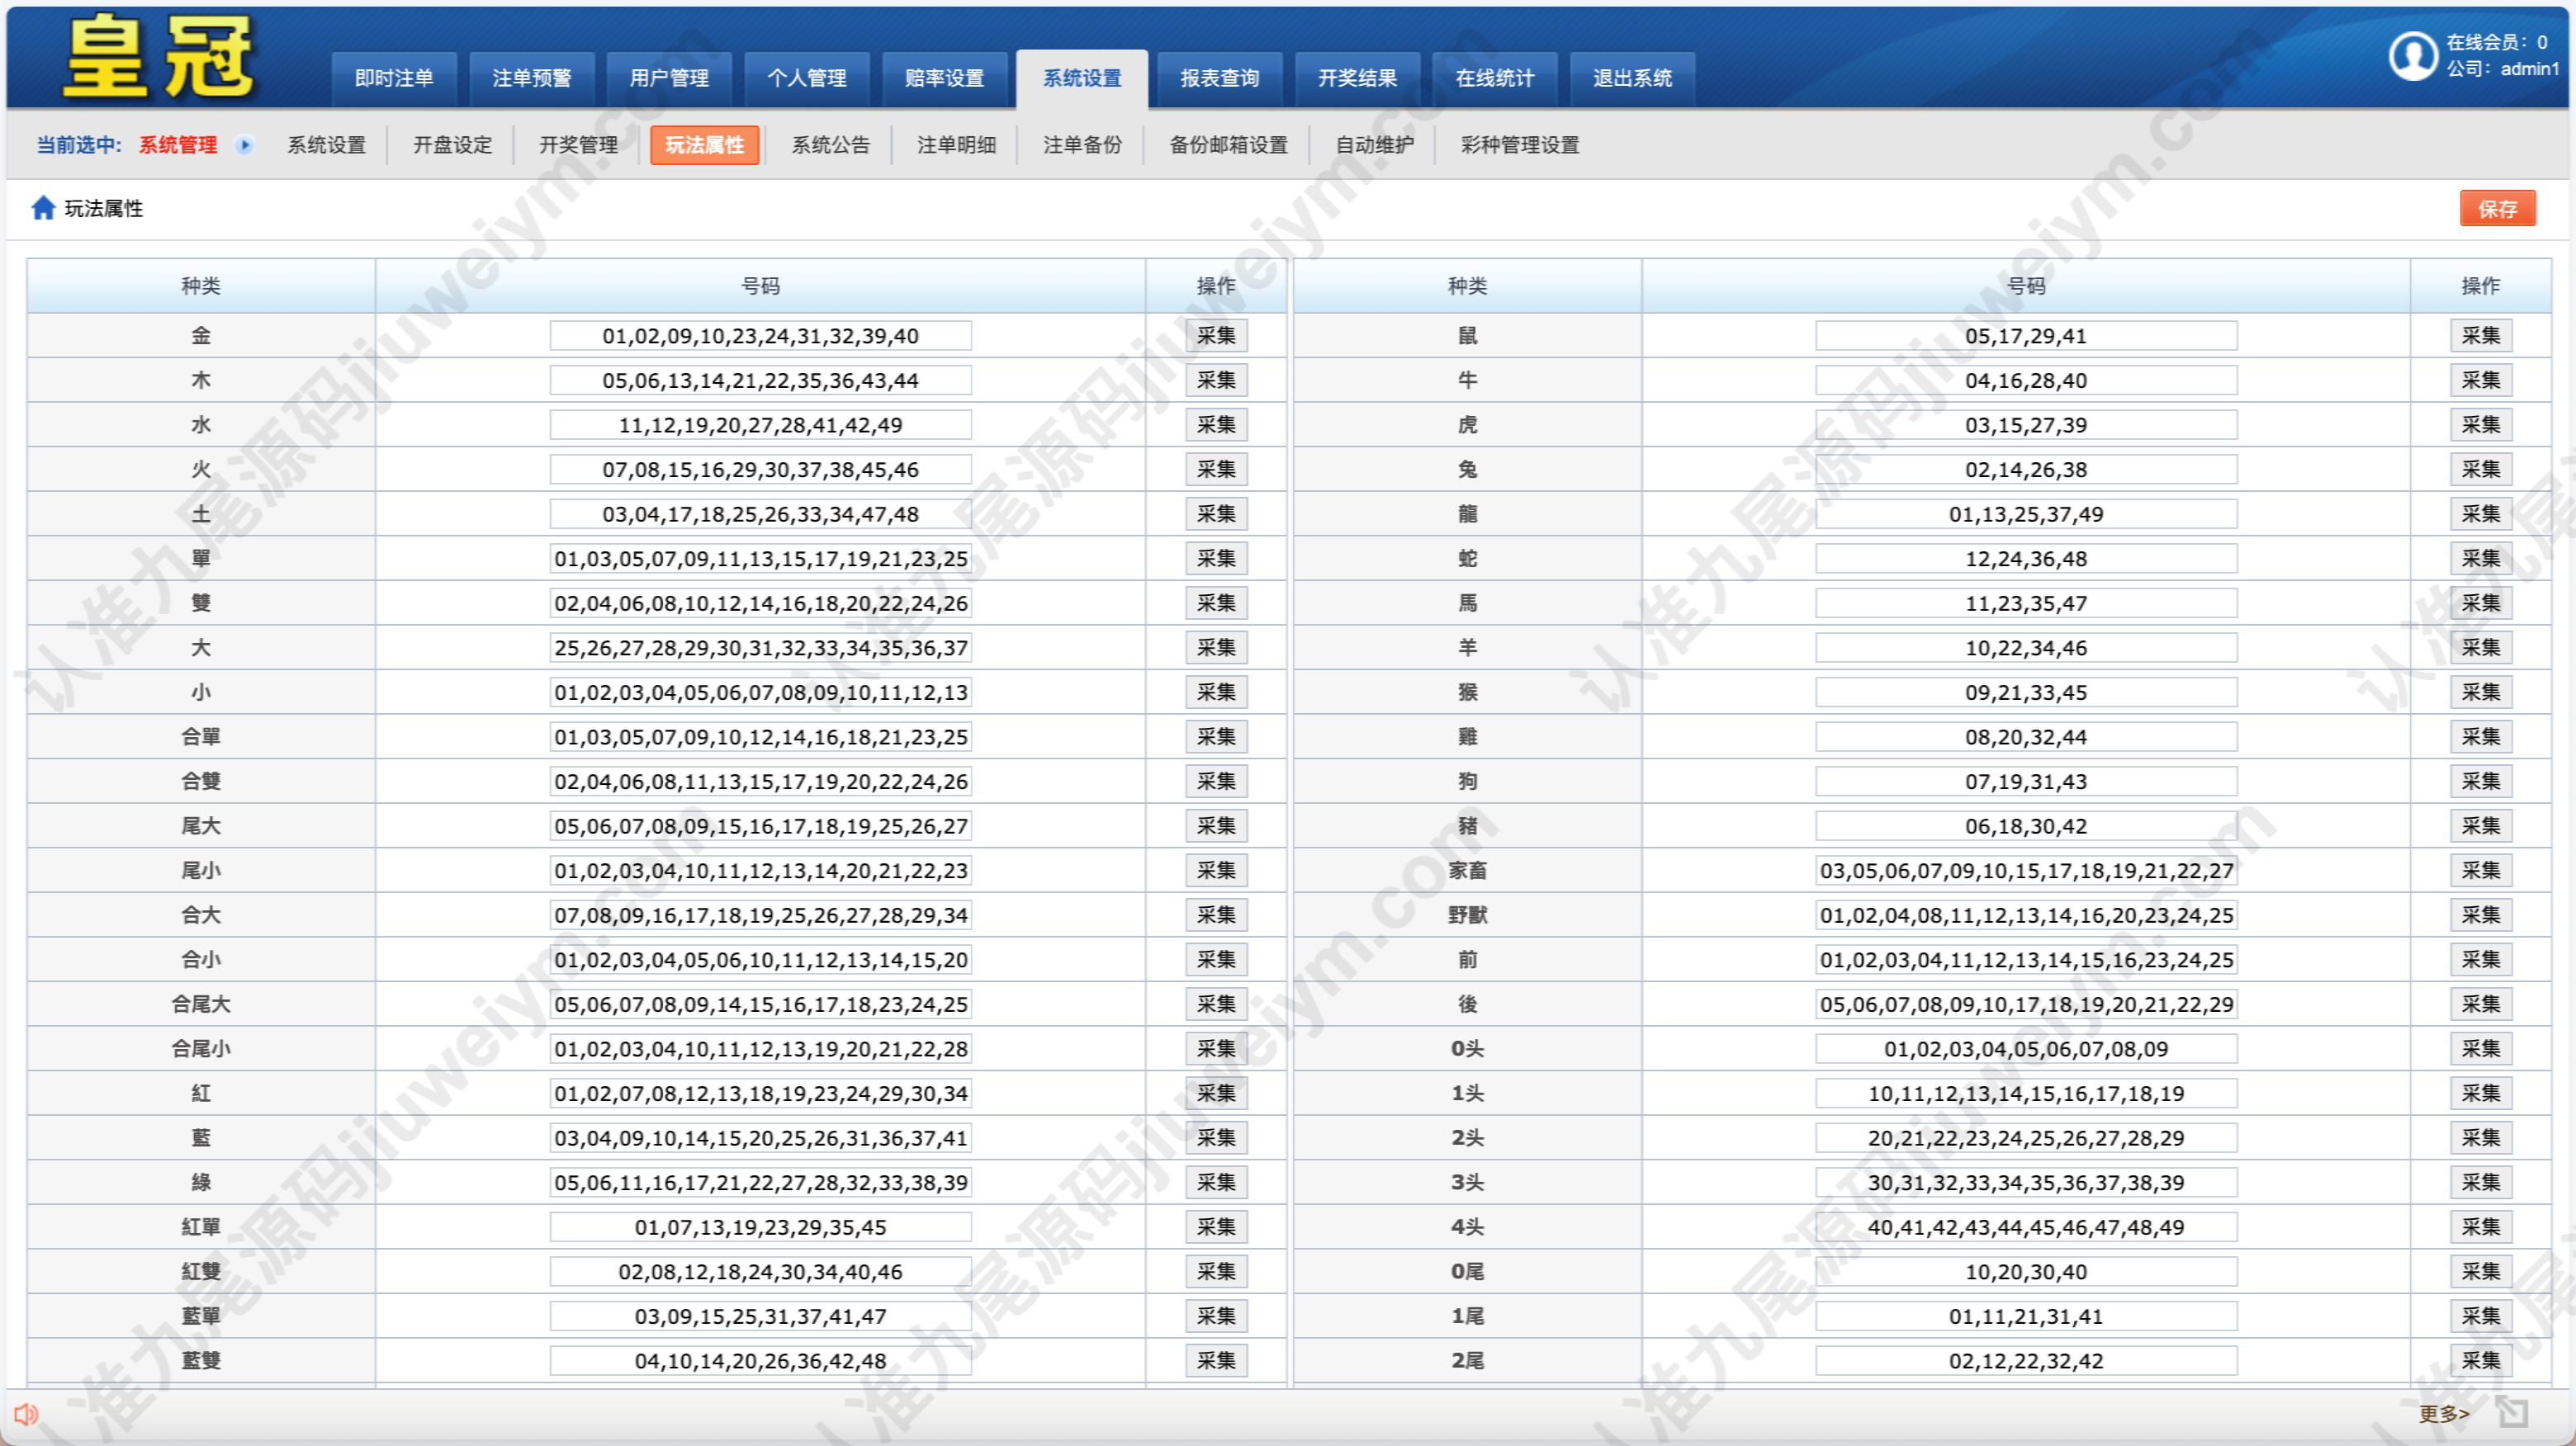Click the speaker sound icon at bottom left
This screenshot has height=1446, width=2576.
click(x=26, y=1414)
